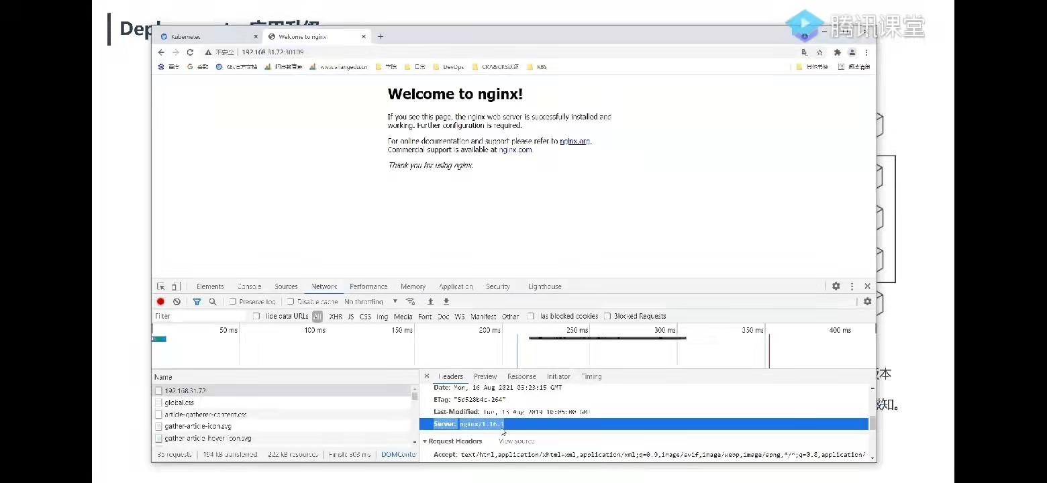1047x483 pixels.
Task: Switch to the Application tab
Action: click(456, 286)
